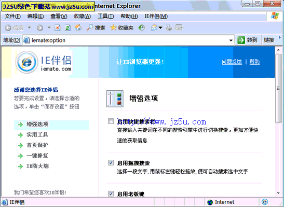This screenshot has width=284, height=207.
Task: Expand the 链接 links bar chevron
Action: click(280, 37)
